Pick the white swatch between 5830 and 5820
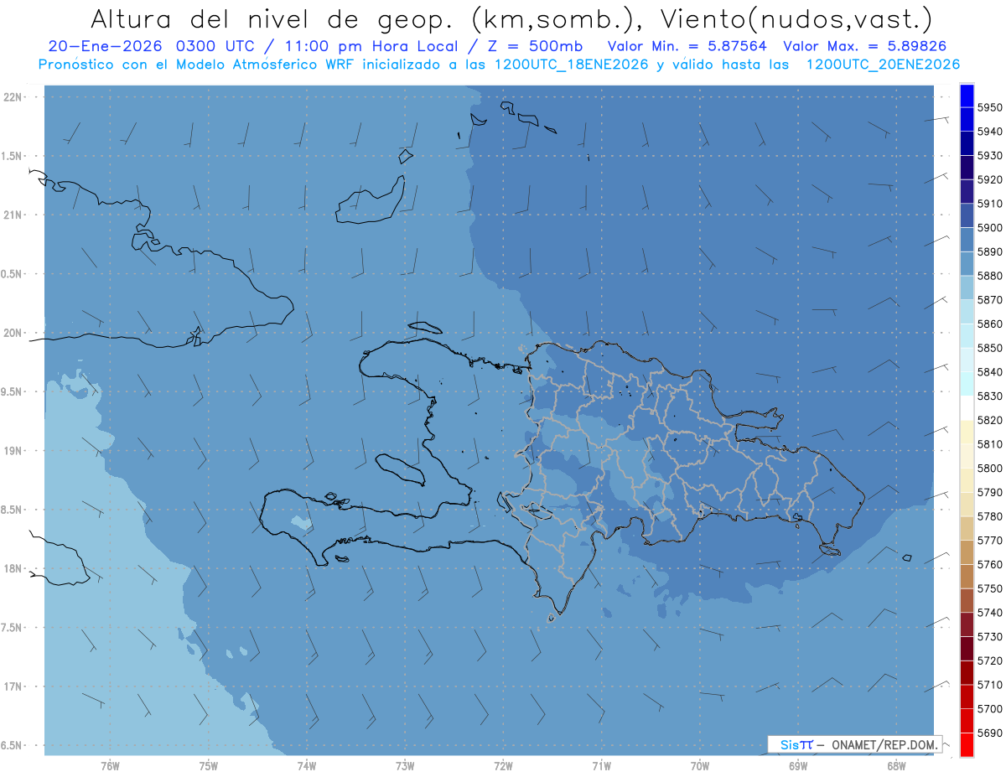Screen dimensions: 1006x777 (967, 408)
